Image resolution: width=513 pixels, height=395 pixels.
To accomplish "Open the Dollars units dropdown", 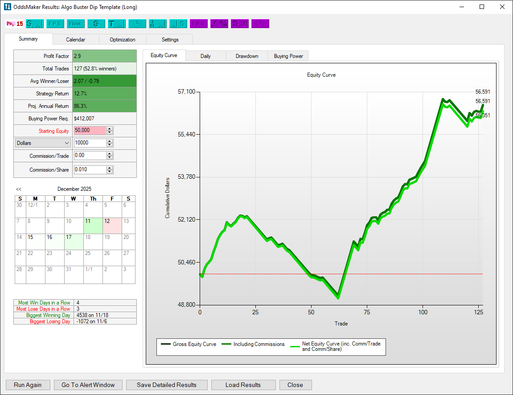I will pos(42,143).
